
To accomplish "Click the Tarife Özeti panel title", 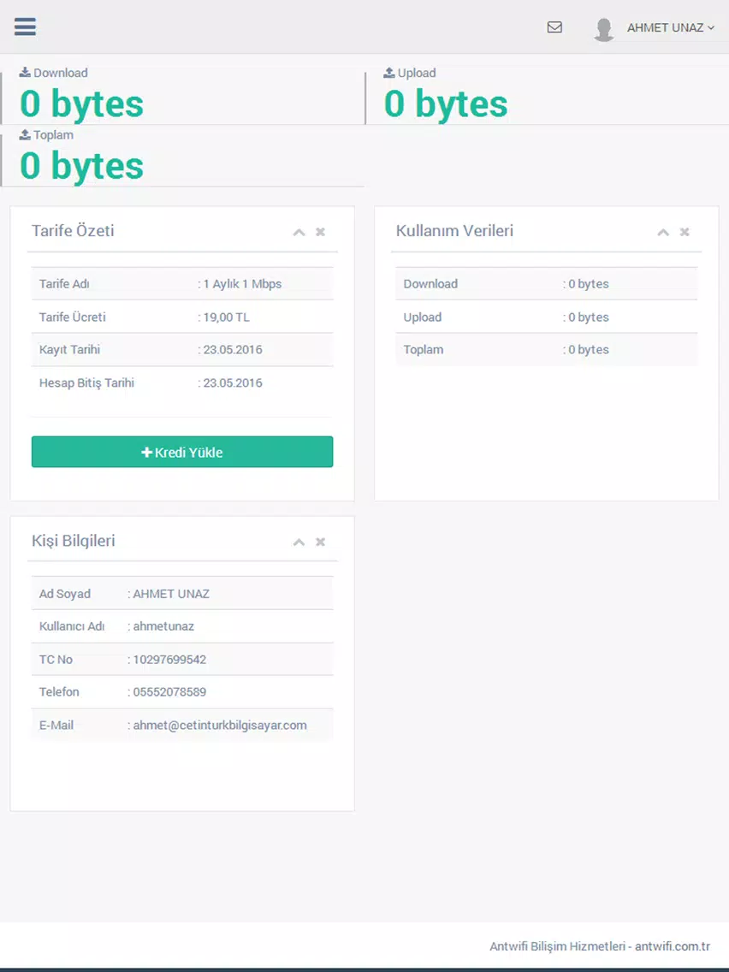I will pyautogui.click(x=73, y=231).
